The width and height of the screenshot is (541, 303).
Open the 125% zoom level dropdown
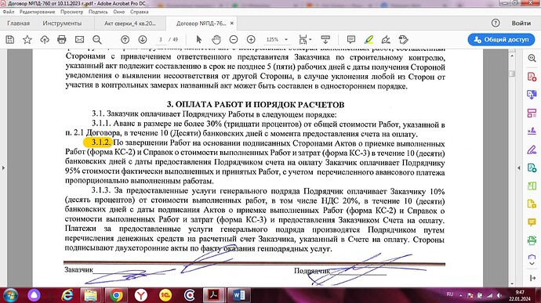click(x=277, y=40)
